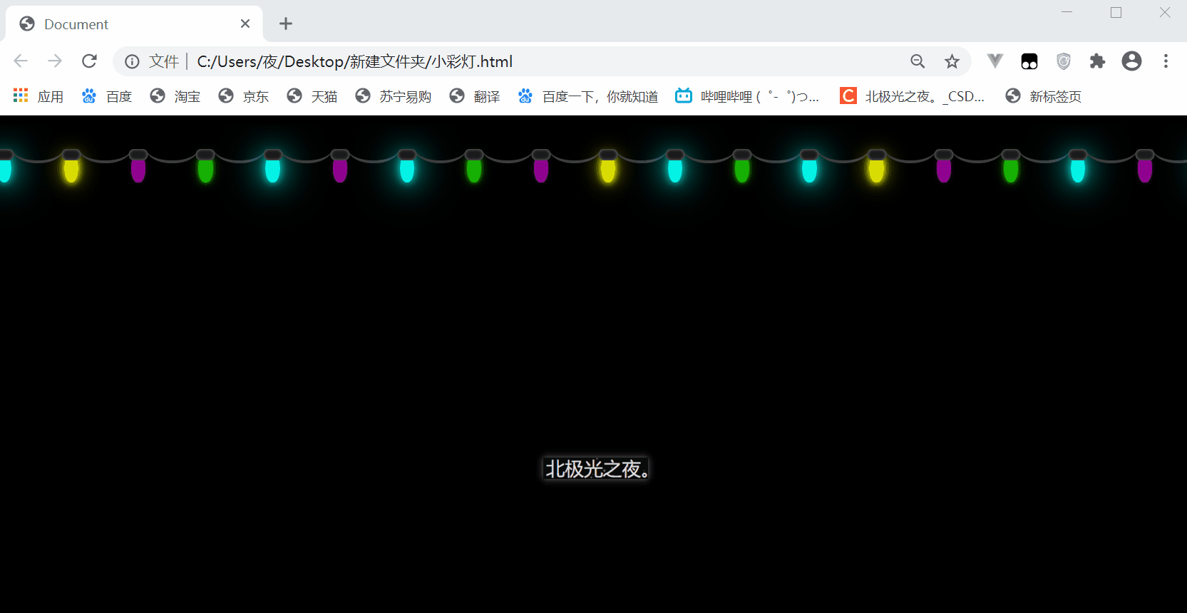Image resolution: width=1187 pixels, height=613 pixels.
Task: Open the shield extension icon
Action: click(1064, 61)
